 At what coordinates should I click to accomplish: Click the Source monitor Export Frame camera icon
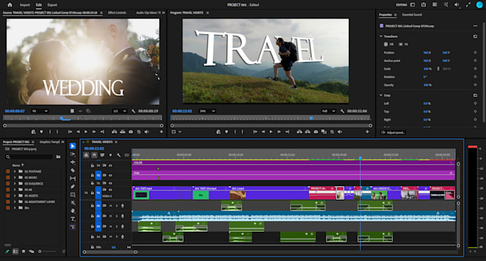pos(131,132)
